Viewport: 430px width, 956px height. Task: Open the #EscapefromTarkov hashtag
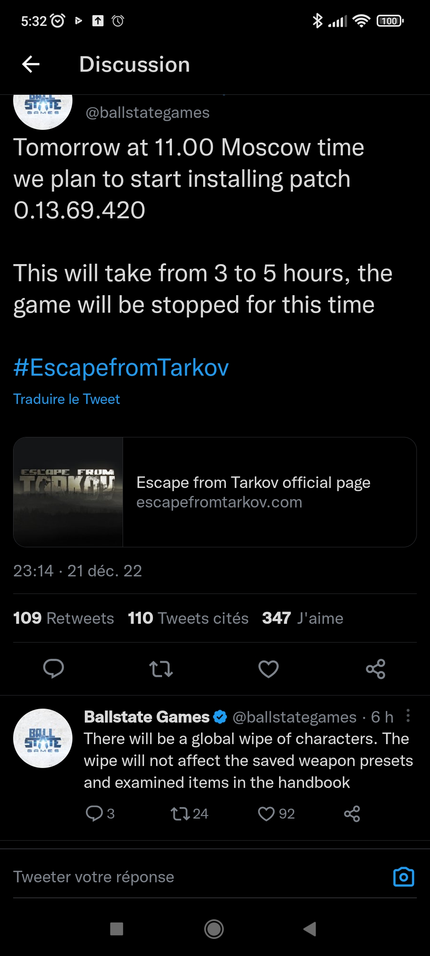121,367
